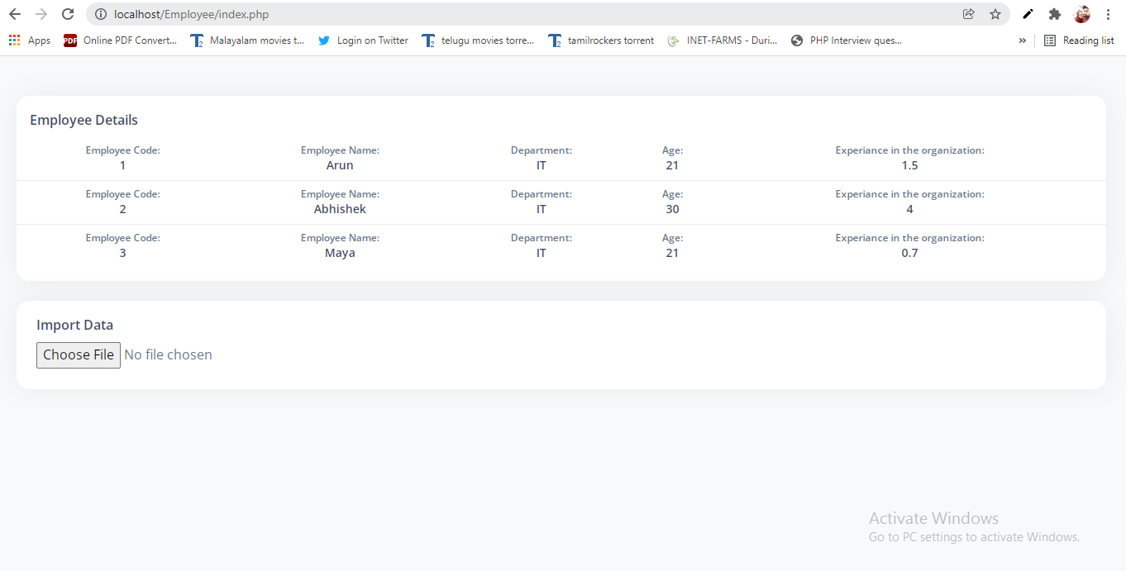Click Employee Code value 1
1126x571 pixels.
click(122, 165)
